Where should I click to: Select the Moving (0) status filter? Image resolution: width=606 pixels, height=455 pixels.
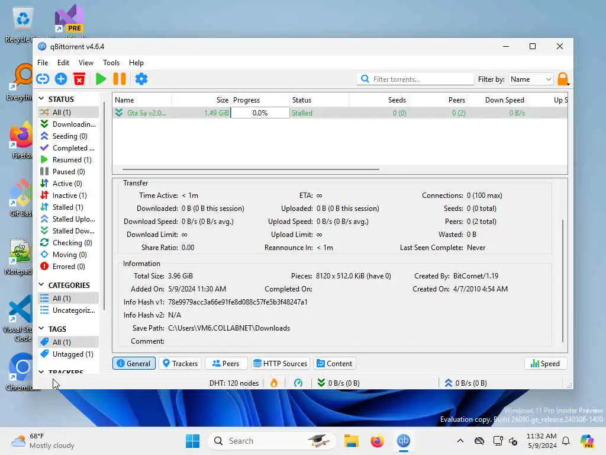click(x=68, y=255)
